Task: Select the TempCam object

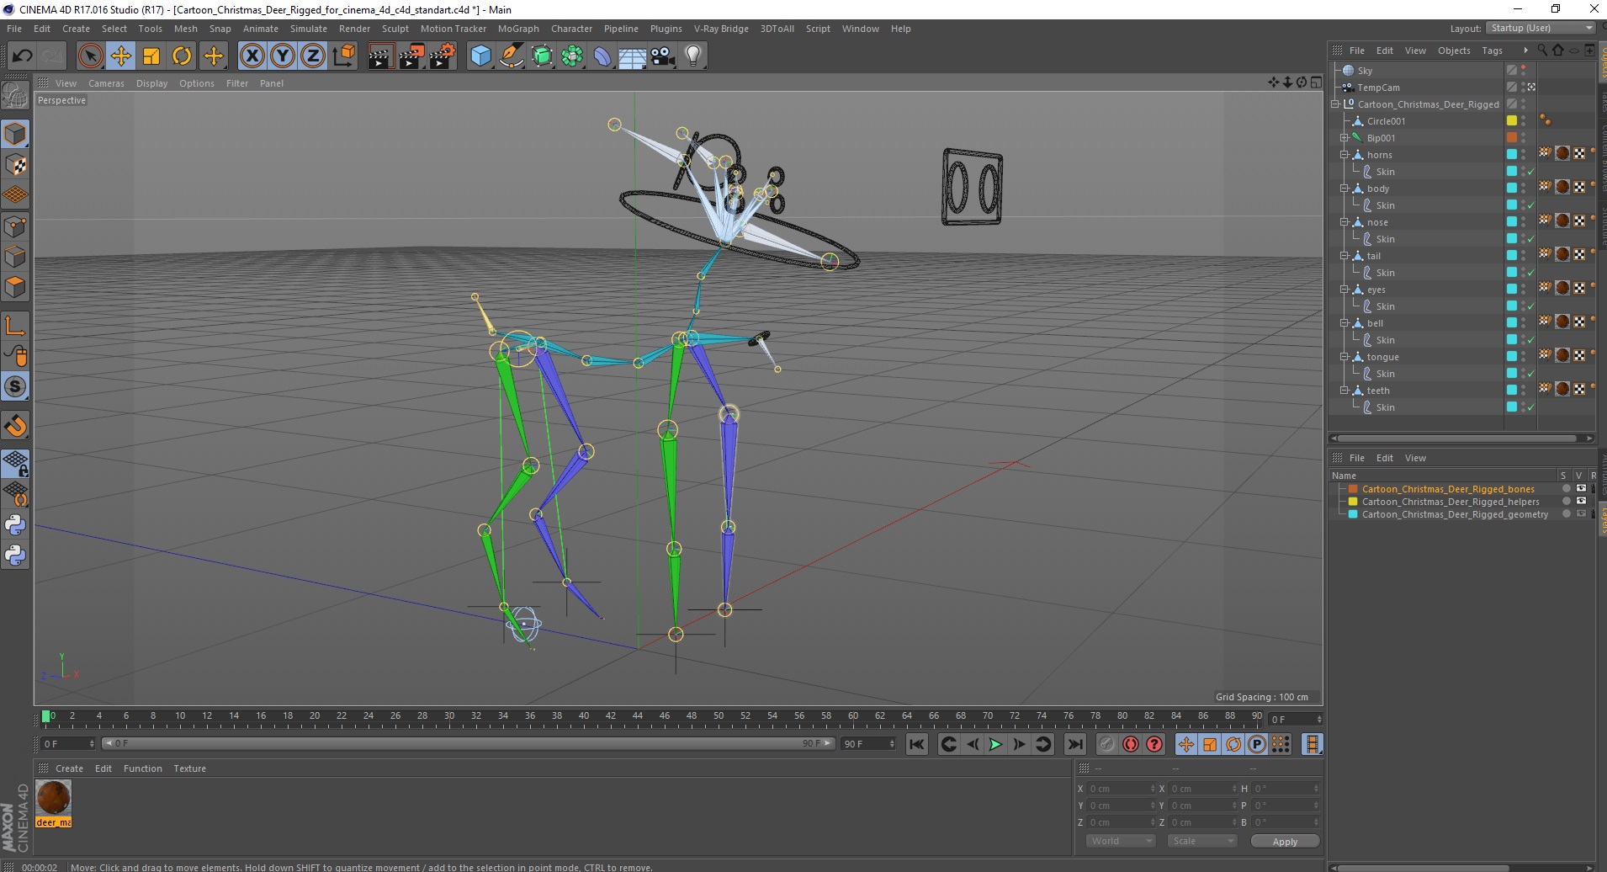Action: point(1378,88)
